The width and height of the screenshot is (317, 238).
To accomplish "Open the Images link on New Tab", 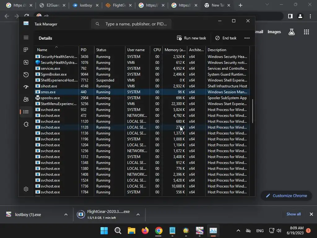I will pyautogui.click(x=274, y=32).
